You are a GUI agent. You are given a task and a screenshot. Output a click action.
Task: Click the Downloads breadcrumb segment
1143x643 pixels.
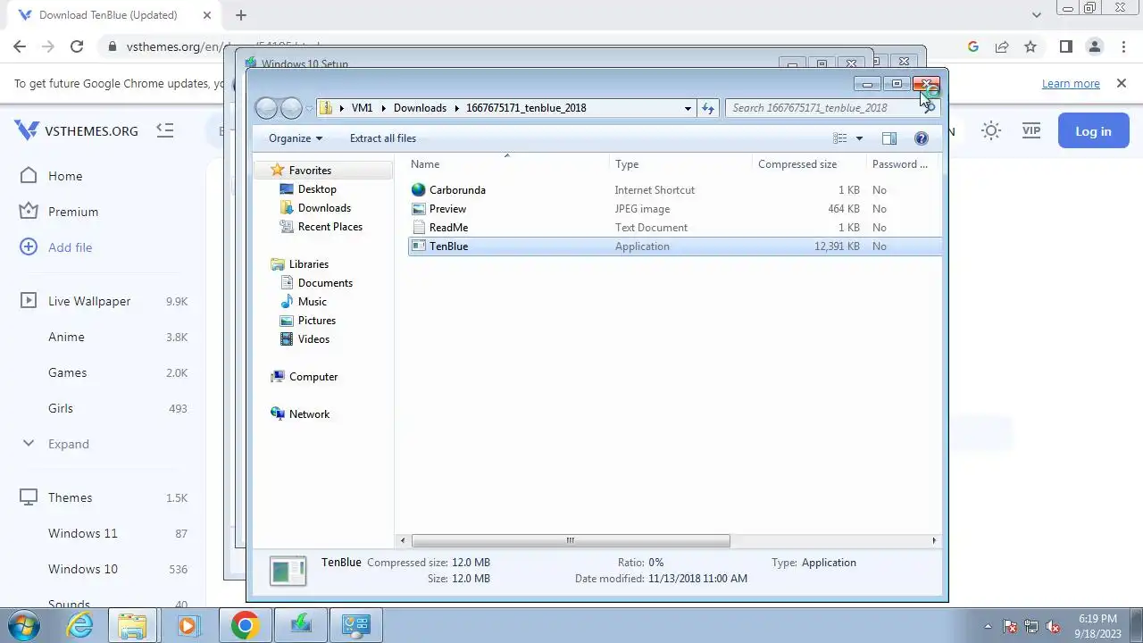pos(420,108)
